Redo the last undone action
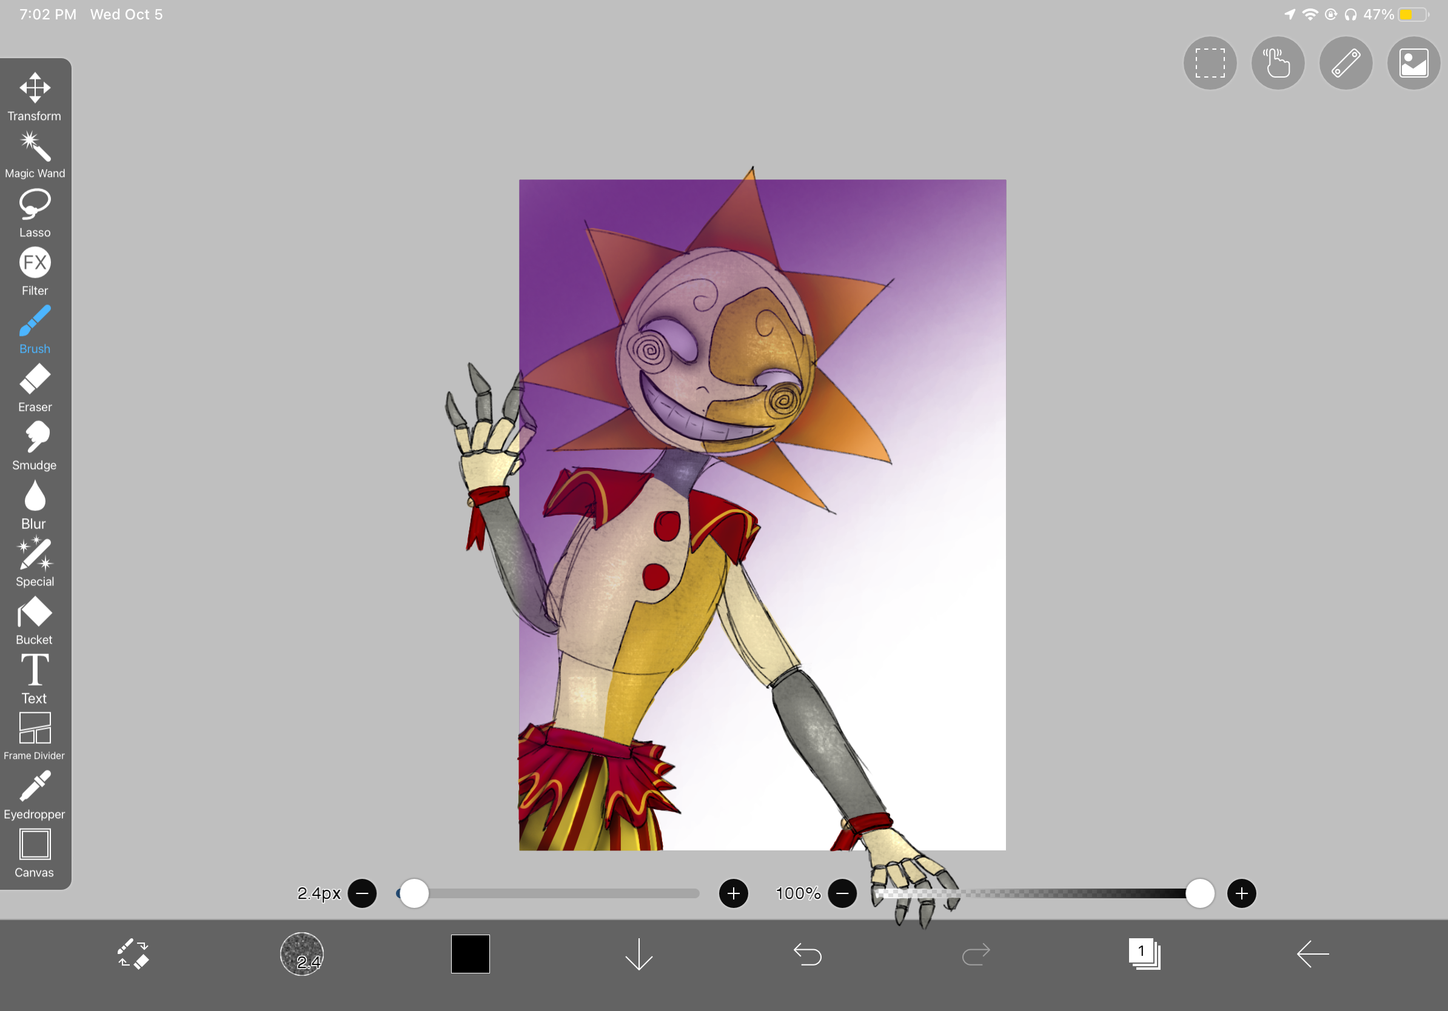Screen dimensions: 1448x1011 [x=976, y=955]
